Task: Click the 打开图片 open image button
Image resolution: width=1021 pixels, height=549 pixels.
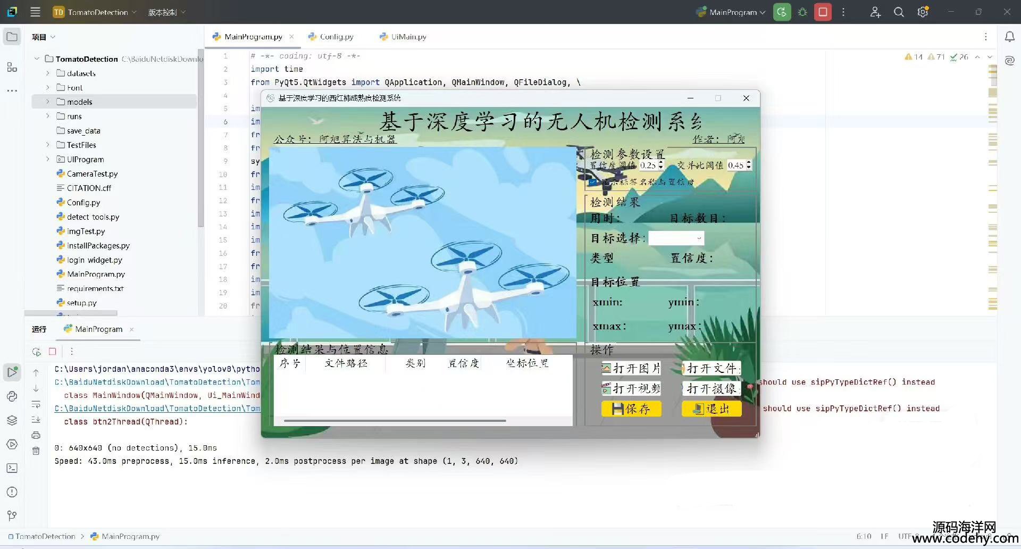Action: point(631,368)
